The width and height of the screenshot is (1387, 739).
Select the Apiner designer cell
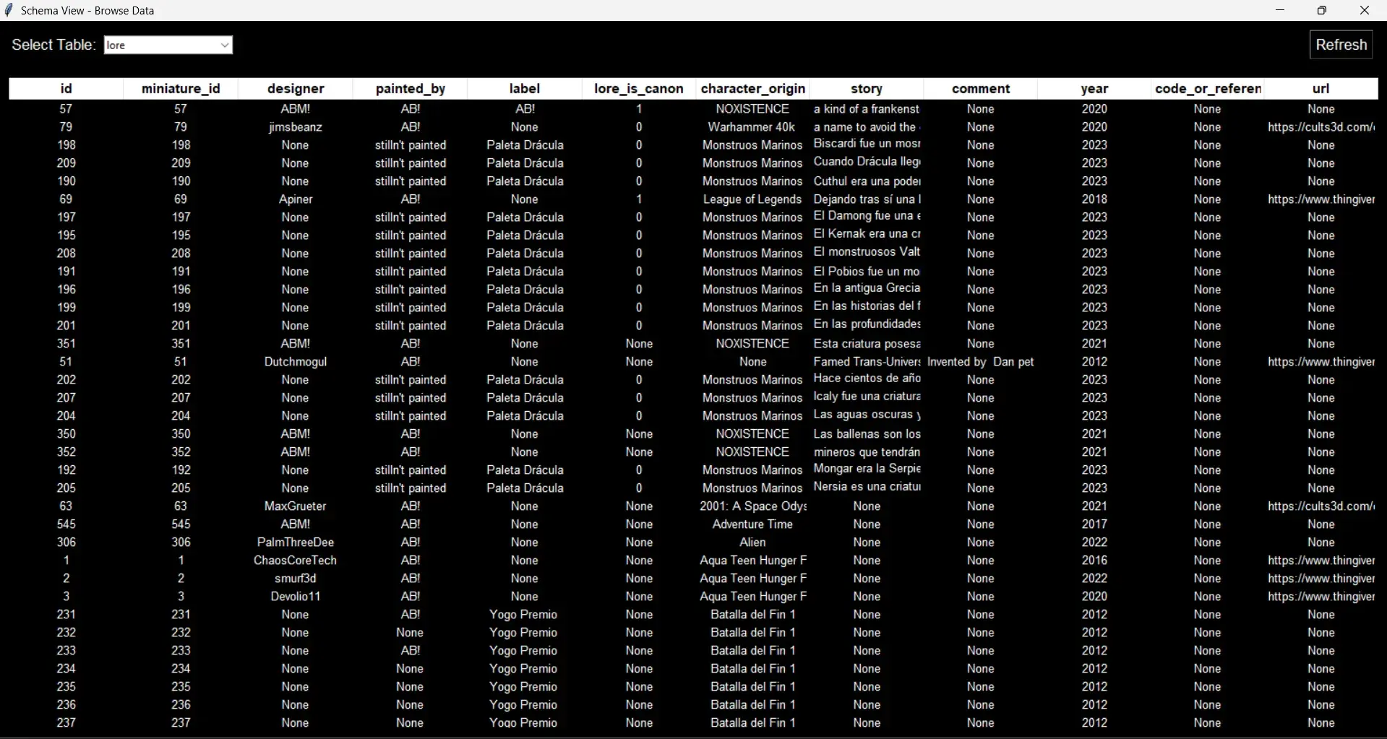point(296,199)
